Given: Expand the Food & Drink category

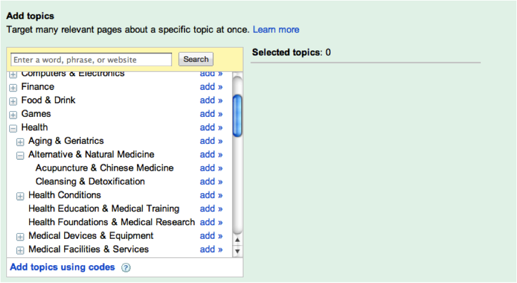Looking at the screenshot, I should (x=13, y=101).
